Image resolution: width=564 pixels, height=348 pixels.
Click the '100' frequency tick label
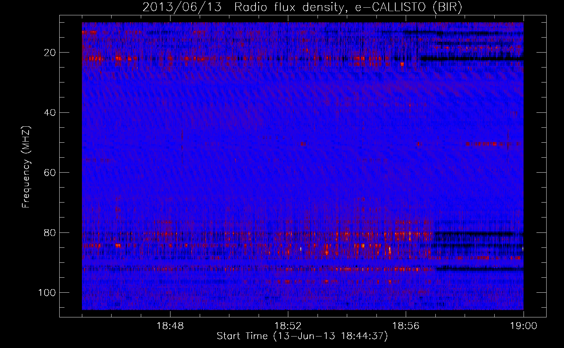47,293
